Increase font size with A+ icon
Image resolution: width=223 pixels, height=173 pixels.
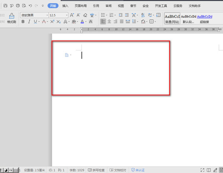72,15
